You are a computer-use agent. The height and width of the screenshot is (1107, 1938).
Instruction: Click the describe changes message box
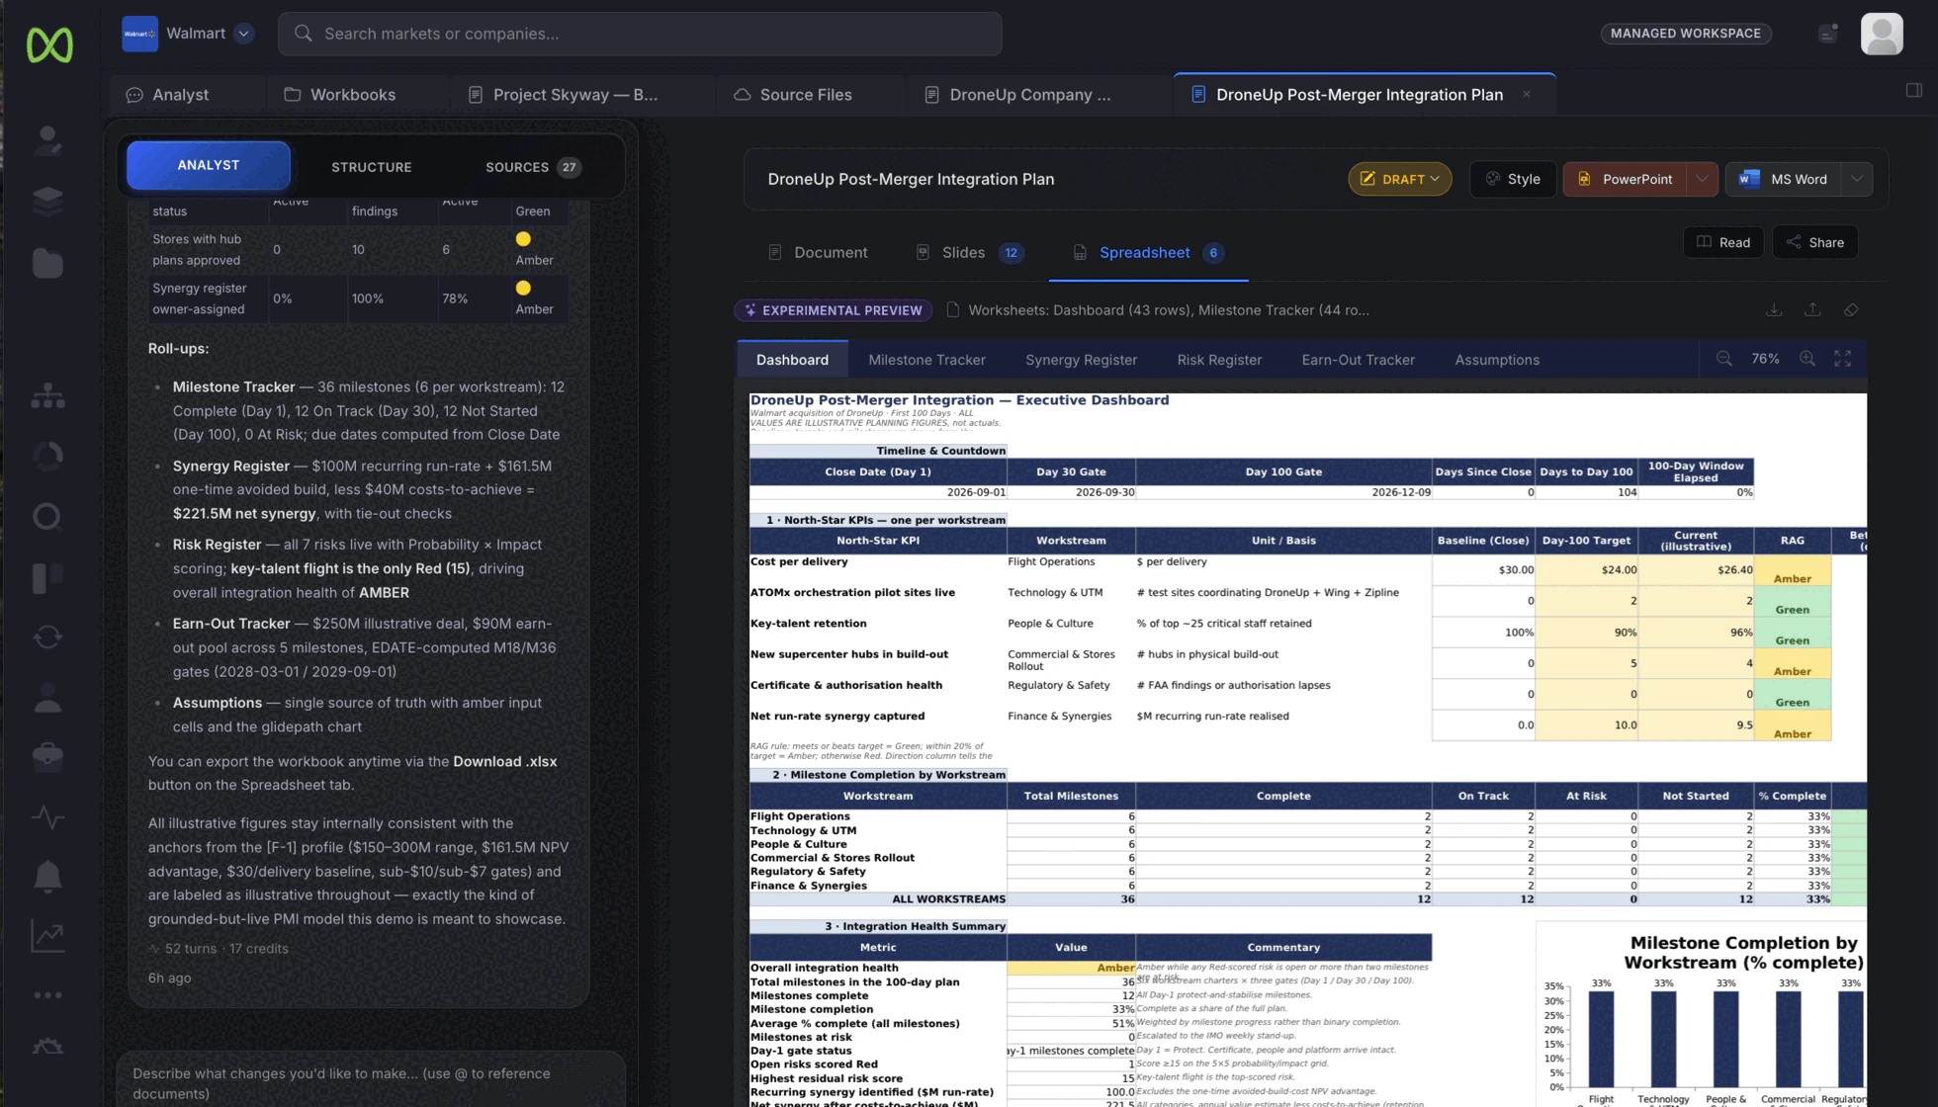[371, 1083]
